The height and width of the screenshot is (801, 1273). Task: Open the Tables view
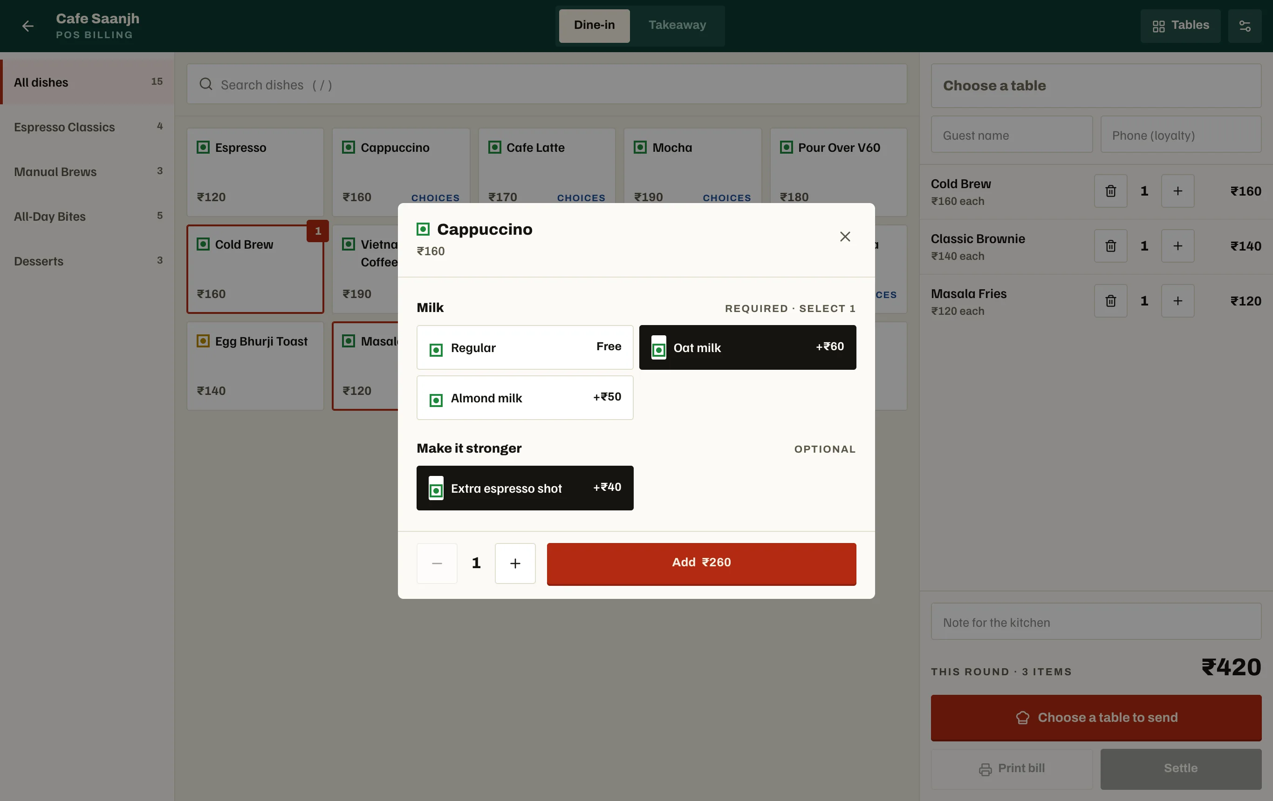1180,25
